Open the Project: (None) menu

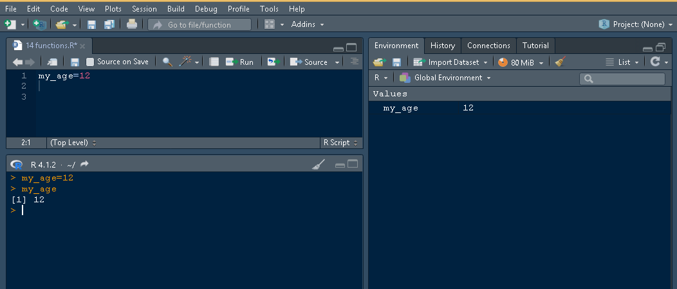coord(635,24)
